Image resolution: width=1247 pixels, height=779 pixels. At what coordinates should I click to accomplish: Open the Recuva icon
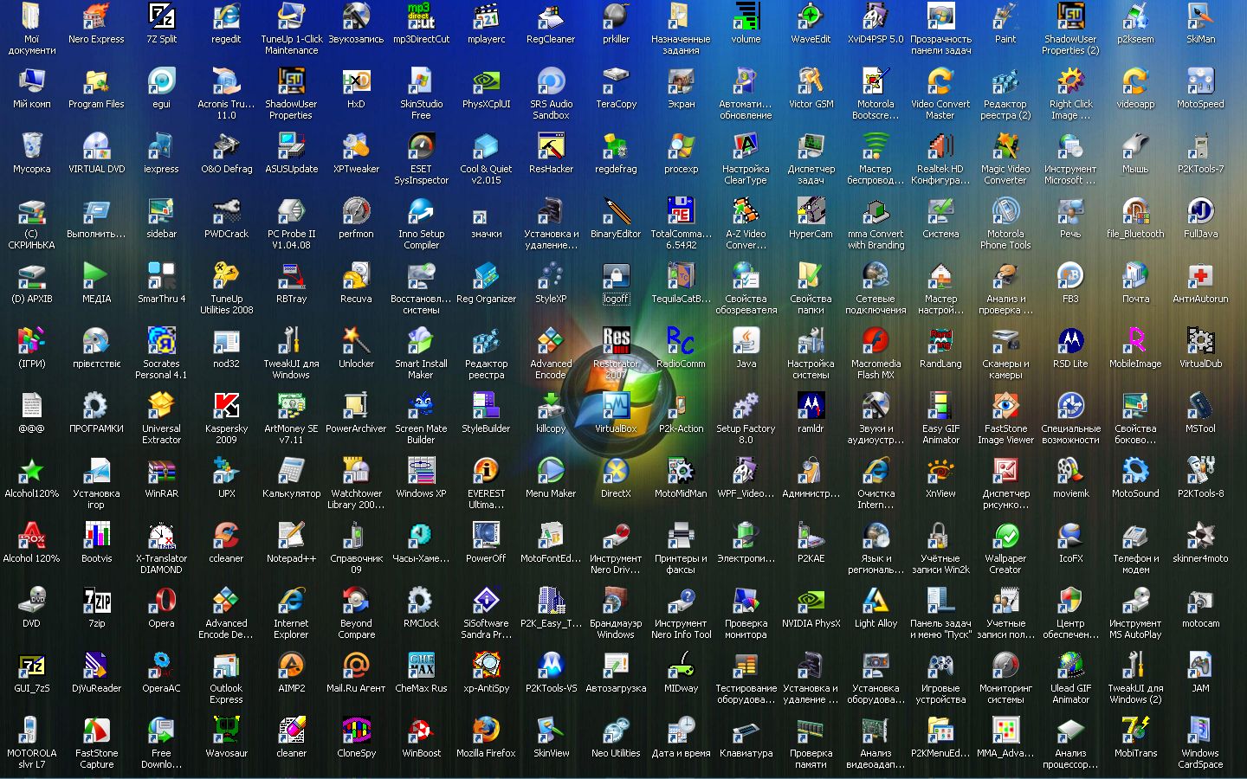356,275
